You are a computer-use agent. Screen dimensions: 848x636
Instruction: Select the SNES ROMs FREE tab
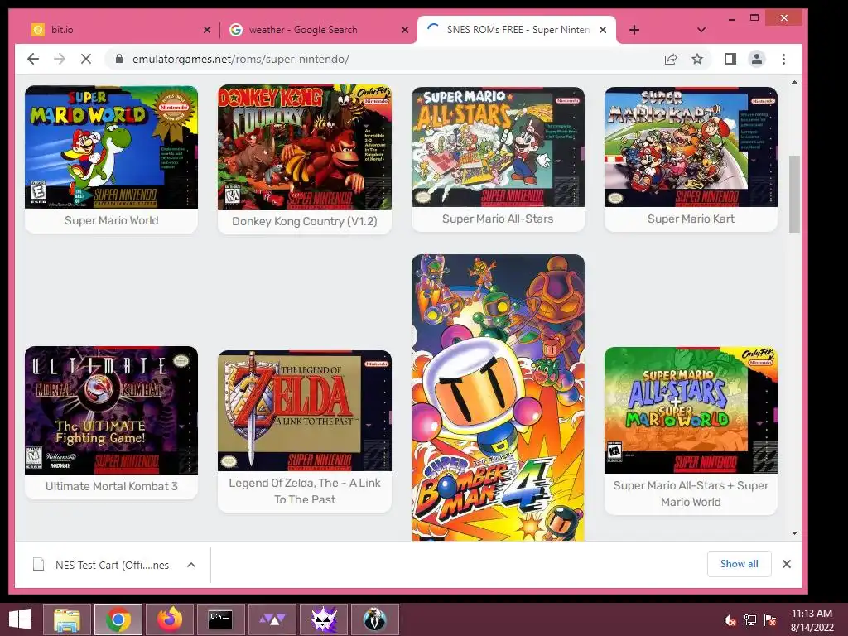pos(517,30)
